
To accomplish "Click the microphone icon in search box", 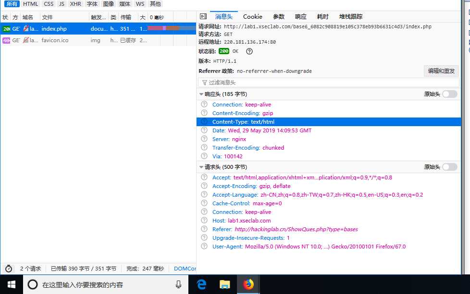I will (178, 284).
